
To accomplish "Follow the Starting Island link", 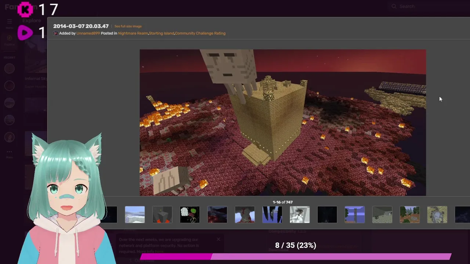I will point(161,33).
